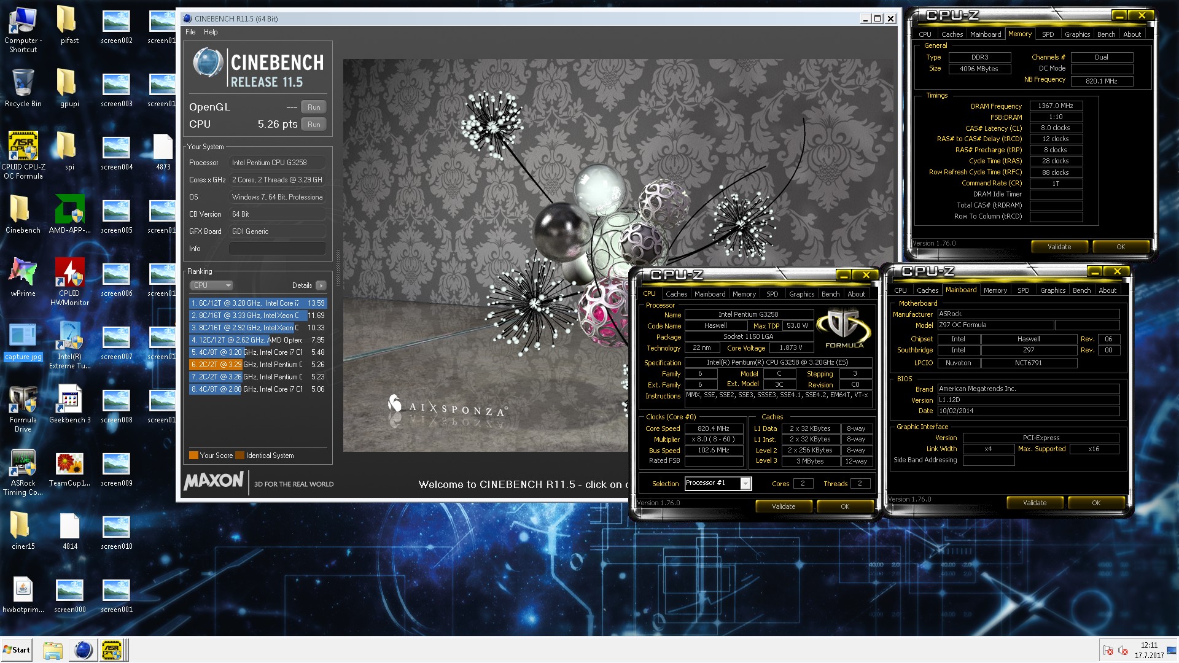Click the tray Action Center flag icon

tap(1108, 650)
